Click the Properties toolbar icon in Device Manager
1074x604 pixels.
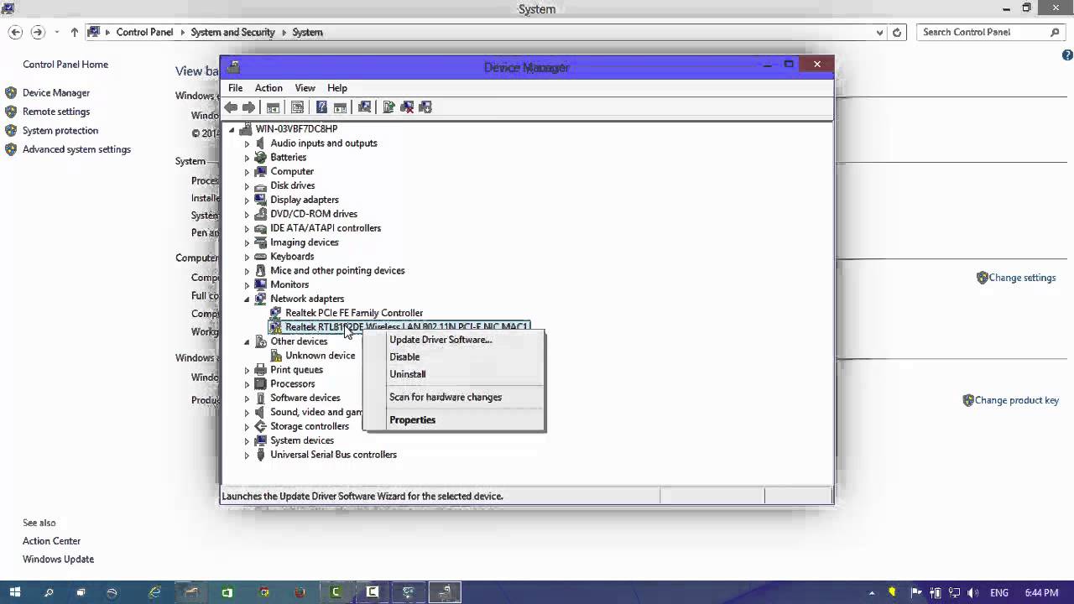pyautogui.click(x=297, y=107)
